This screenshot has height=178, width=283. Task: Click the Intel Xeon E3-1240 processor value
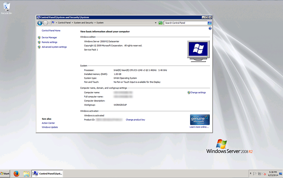point(140,70)
